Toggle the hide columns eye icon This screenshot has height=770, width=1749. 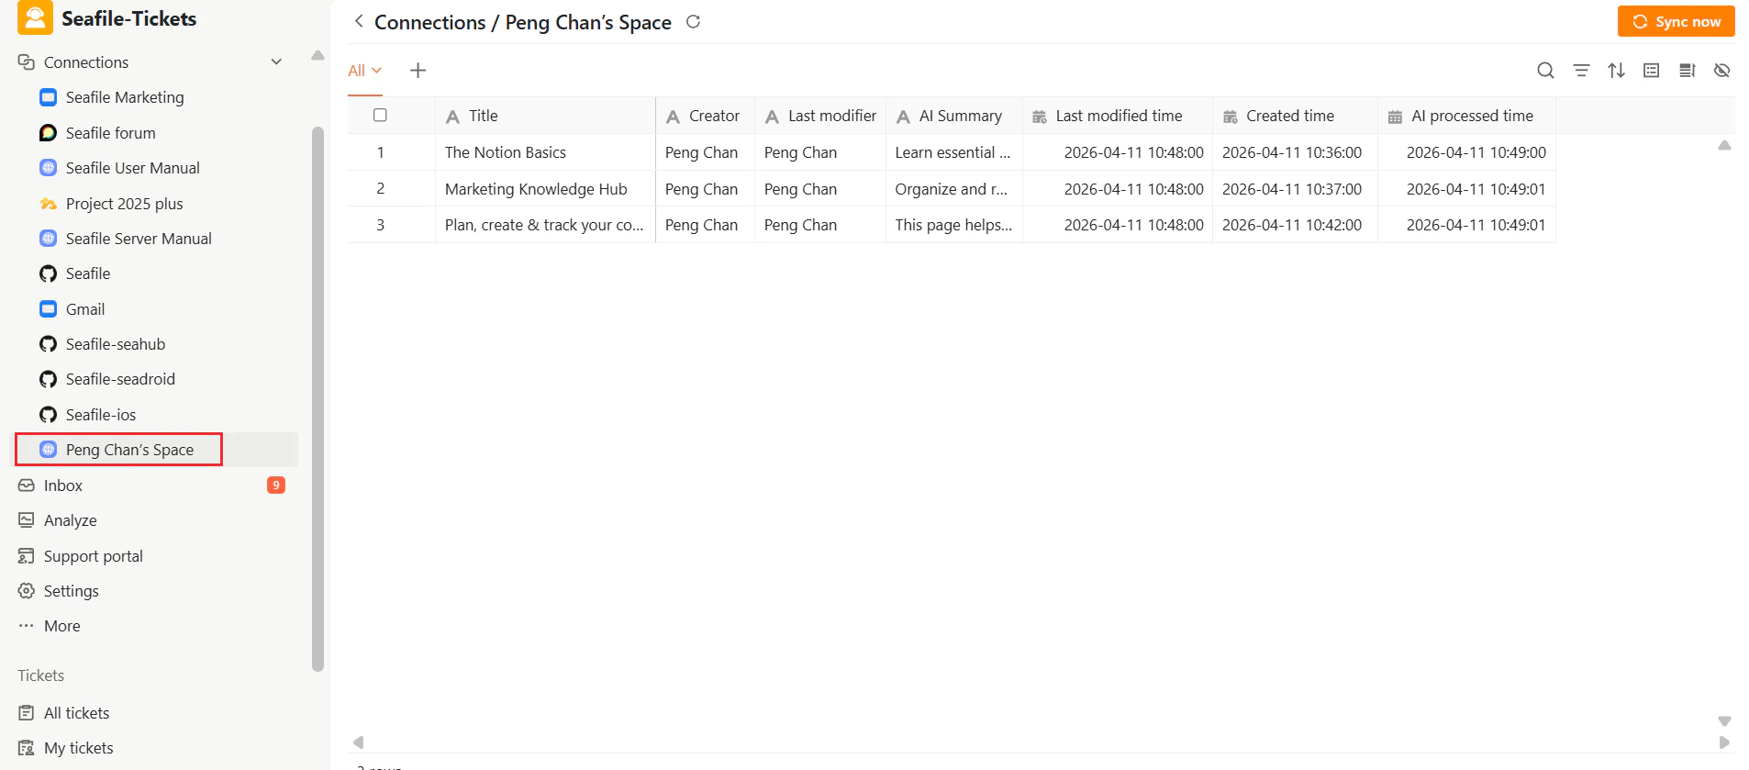[x=1722, y=70]
